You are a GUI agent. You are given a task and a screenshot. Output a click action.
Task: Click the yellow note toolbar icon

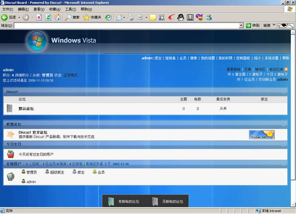tap(153, 17)
